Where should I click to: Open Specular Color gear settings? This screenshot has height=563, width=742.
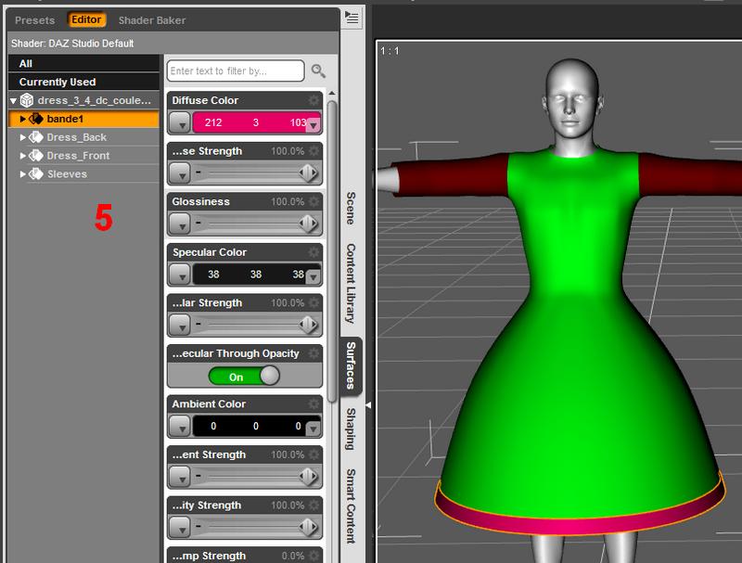tap(313, 252)
